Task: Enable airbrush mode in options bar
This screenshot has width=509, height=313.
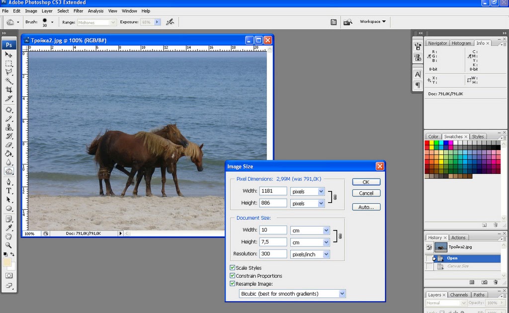Action: click(170, 22)
